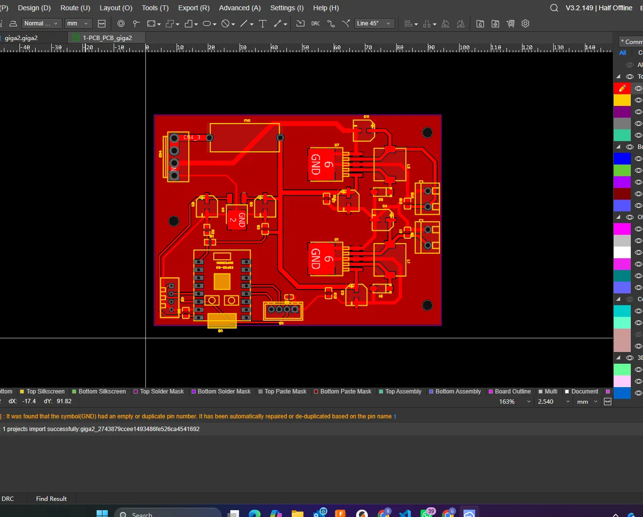Select the differential pair routing tool
The height and width of the screenshot is (517, 643).
(x=346, y=23)
